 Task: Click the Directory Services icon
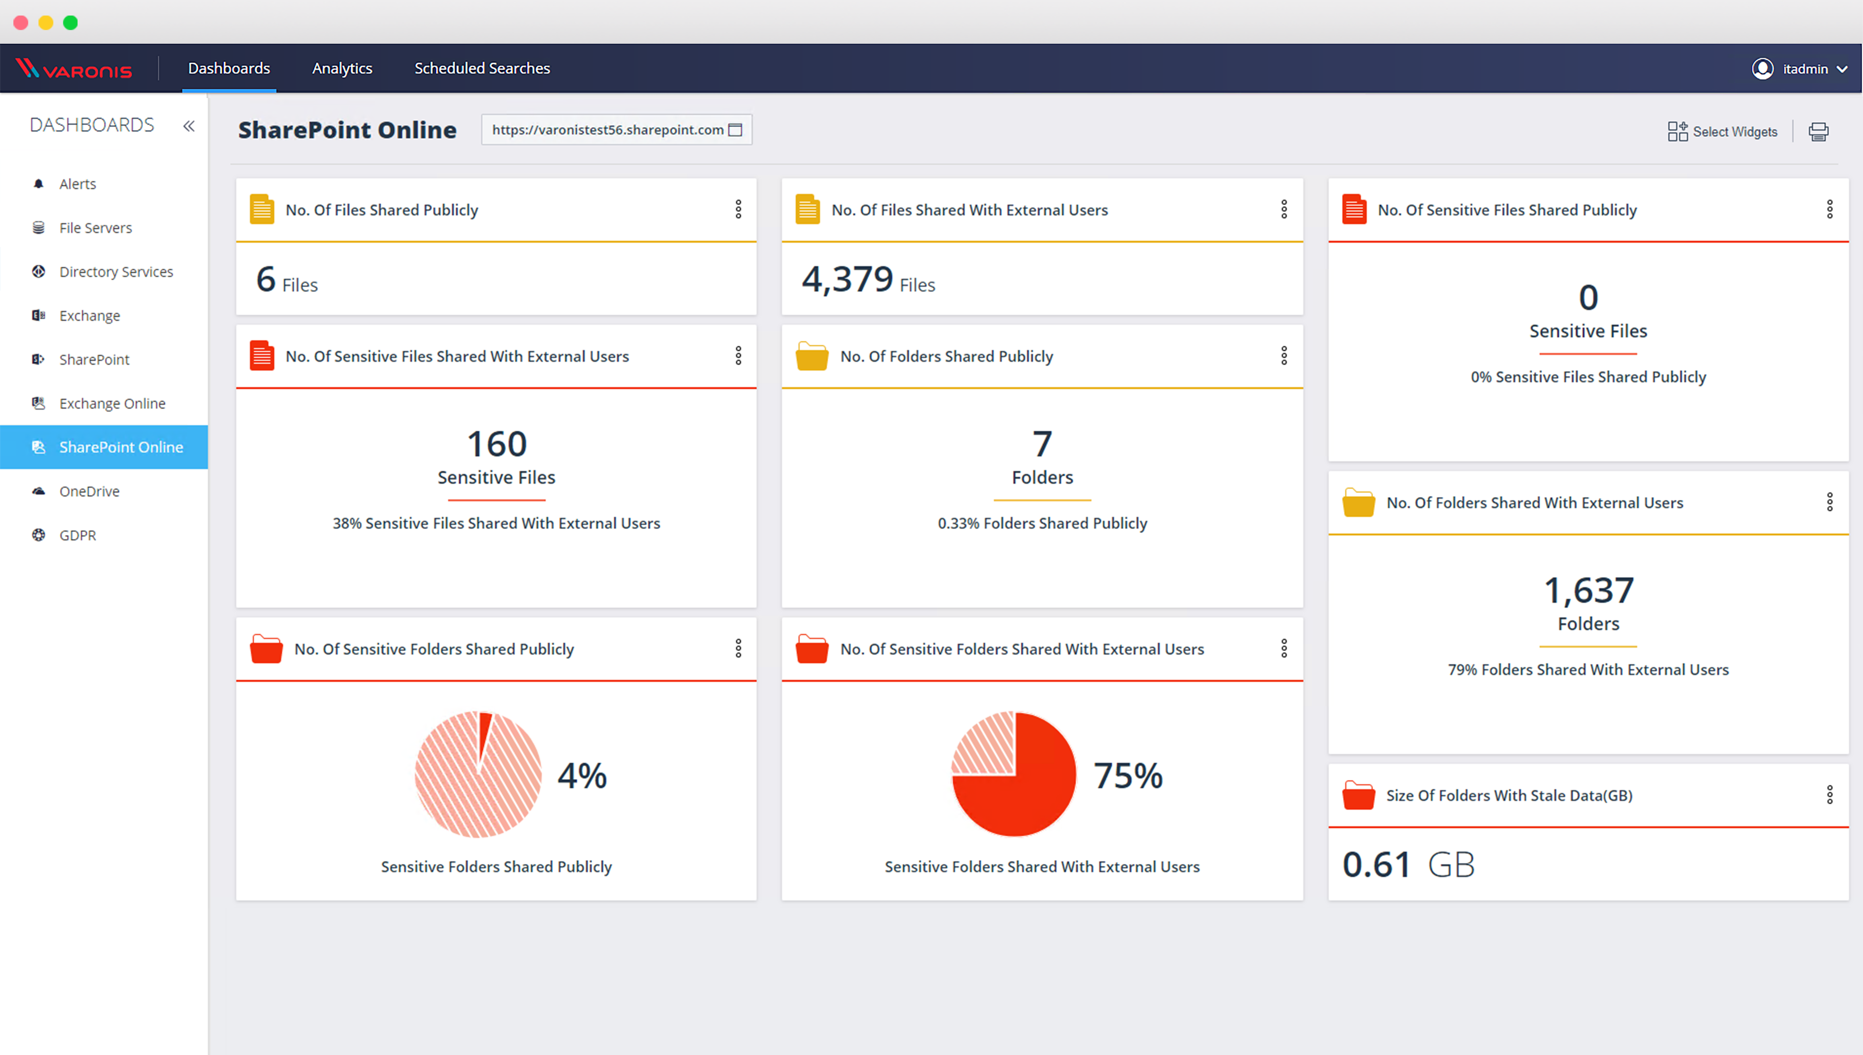click(39, 272)
